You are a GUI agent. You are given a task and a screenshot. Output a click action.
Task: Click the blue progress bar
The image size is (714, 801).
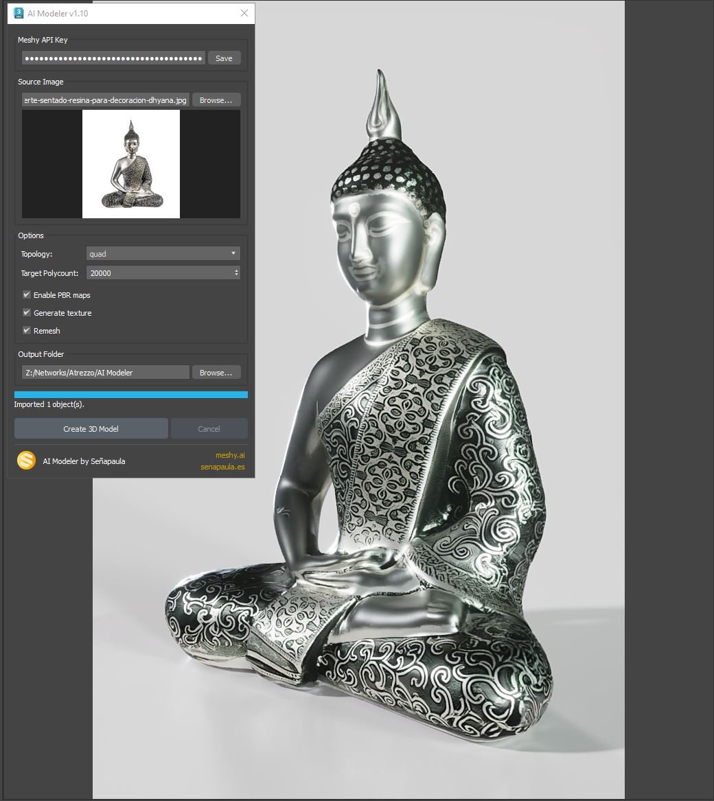[x=131, y=395]
